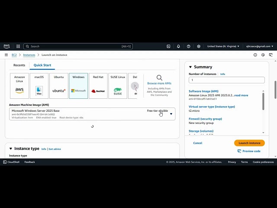Collapse the Instance type section
Screen dimensions: 277x208
(10, 149)
